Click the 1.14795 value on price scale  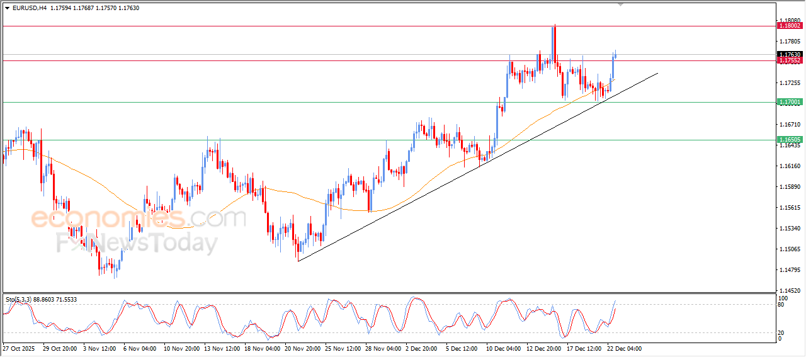click(x=790, y=270)
